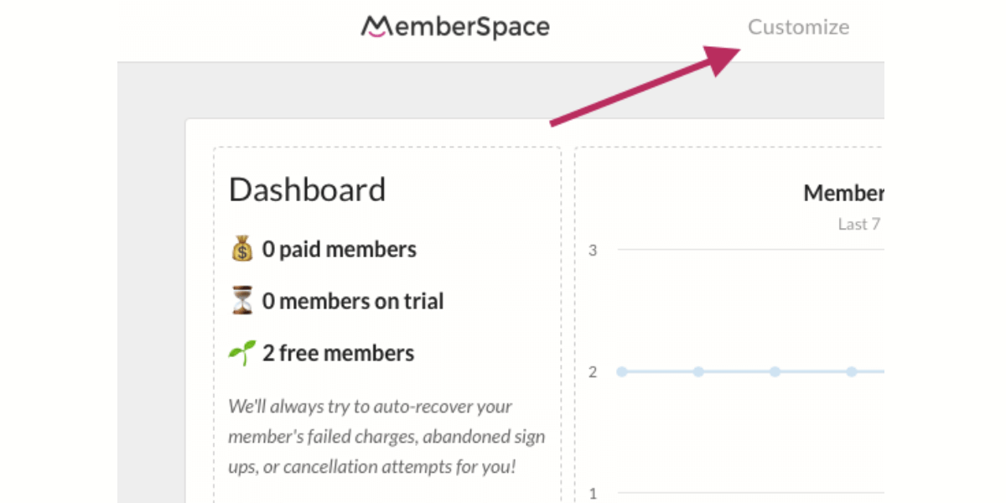
Task: Click the y-axis label 2
Action: point(593,371)
